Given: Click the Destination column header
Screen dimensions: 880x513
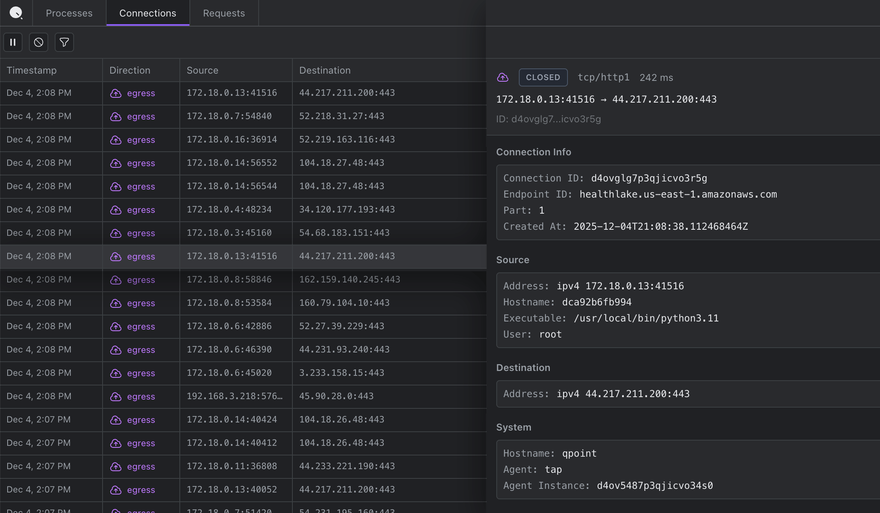Looking at the screenshot, I should 325,70.
